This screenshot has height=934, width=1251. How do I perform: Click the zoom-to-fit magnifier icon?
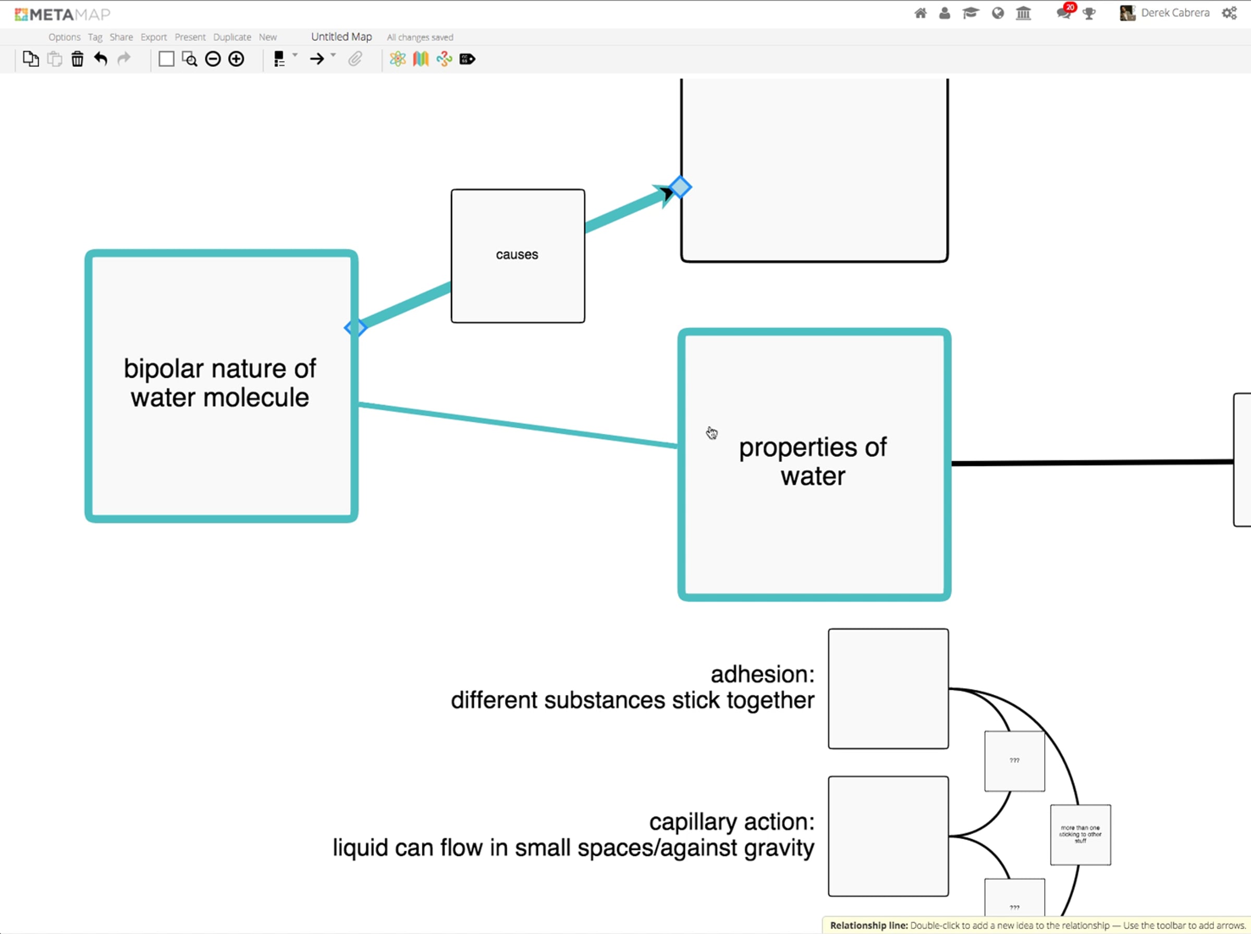click(189, 59)
